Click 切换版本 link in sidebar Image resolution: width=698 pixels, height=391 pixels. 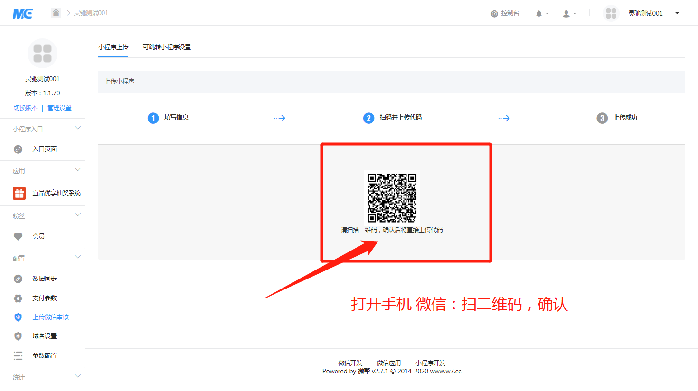[x=26, y=108]
